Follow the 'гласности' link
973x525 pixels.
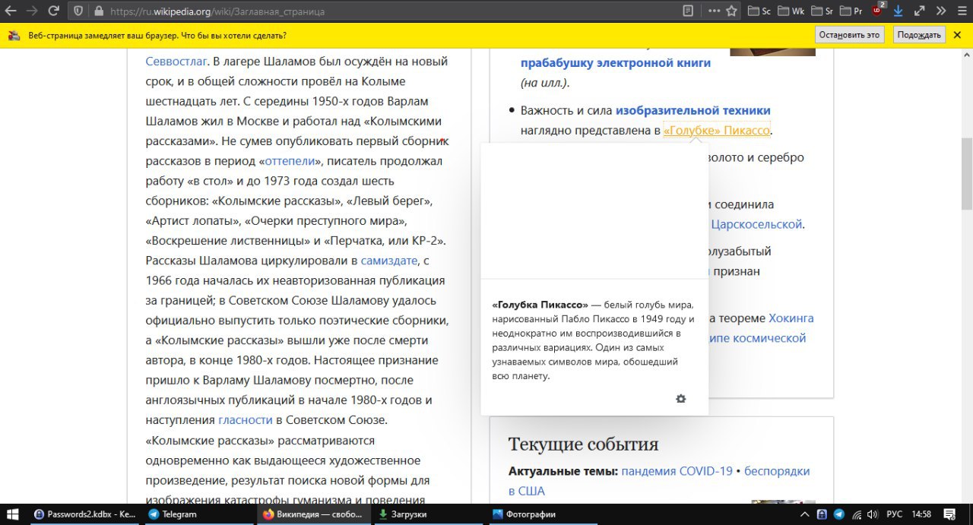[x=245, y=419]
